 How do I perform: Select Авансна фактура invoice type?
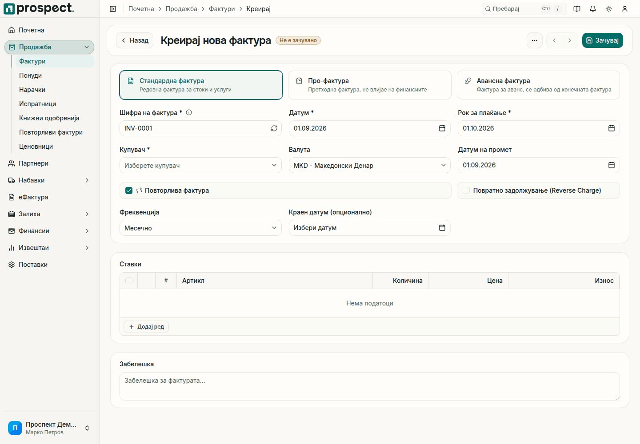click(x=538, y=85)
